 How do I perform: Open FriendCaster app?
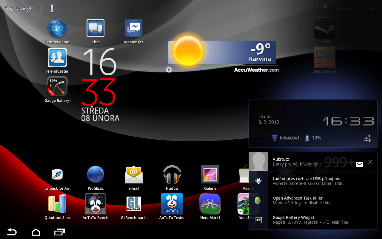coord(57,60)
